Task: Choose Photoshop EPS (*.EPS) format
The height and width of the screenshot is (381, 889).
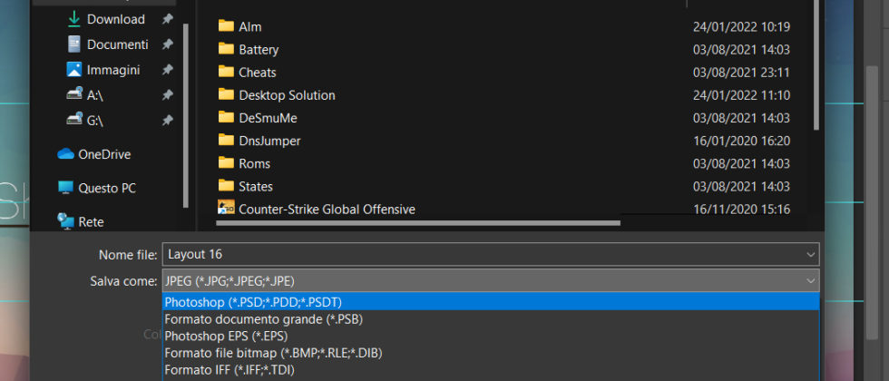Action: coord(491,336)
